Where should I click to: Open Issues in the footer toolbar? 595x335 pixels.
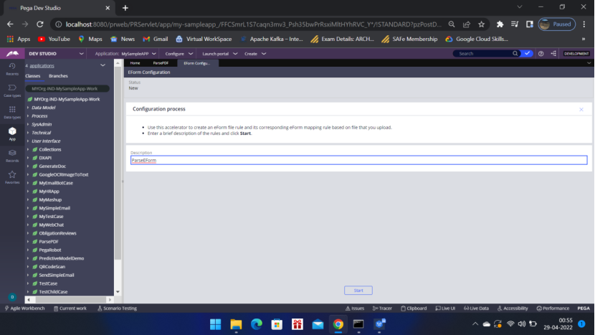354,308
